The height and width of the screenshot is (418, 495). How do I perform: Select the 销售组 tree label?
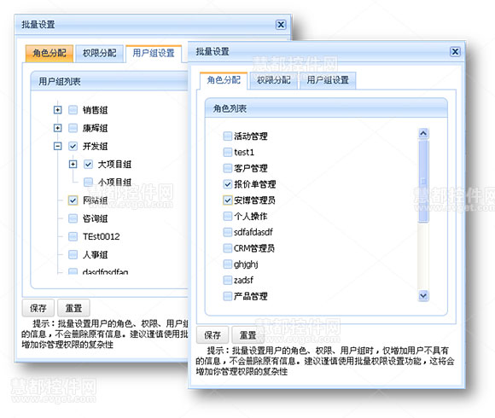(x=95, y=110)
